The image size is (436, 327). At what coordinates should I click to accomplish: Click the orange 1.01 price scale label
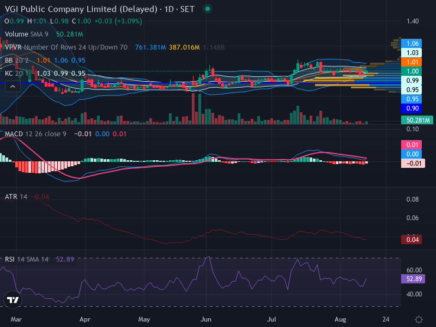[411, 62]
